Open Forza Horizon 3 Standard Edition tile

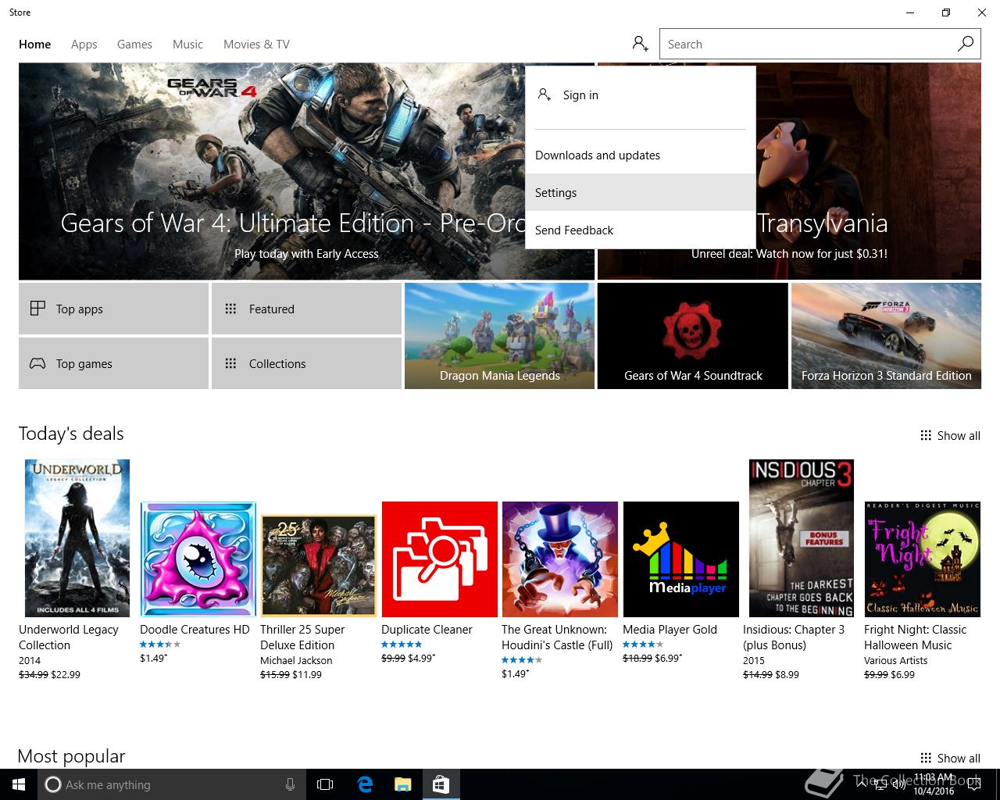[886, 336]
